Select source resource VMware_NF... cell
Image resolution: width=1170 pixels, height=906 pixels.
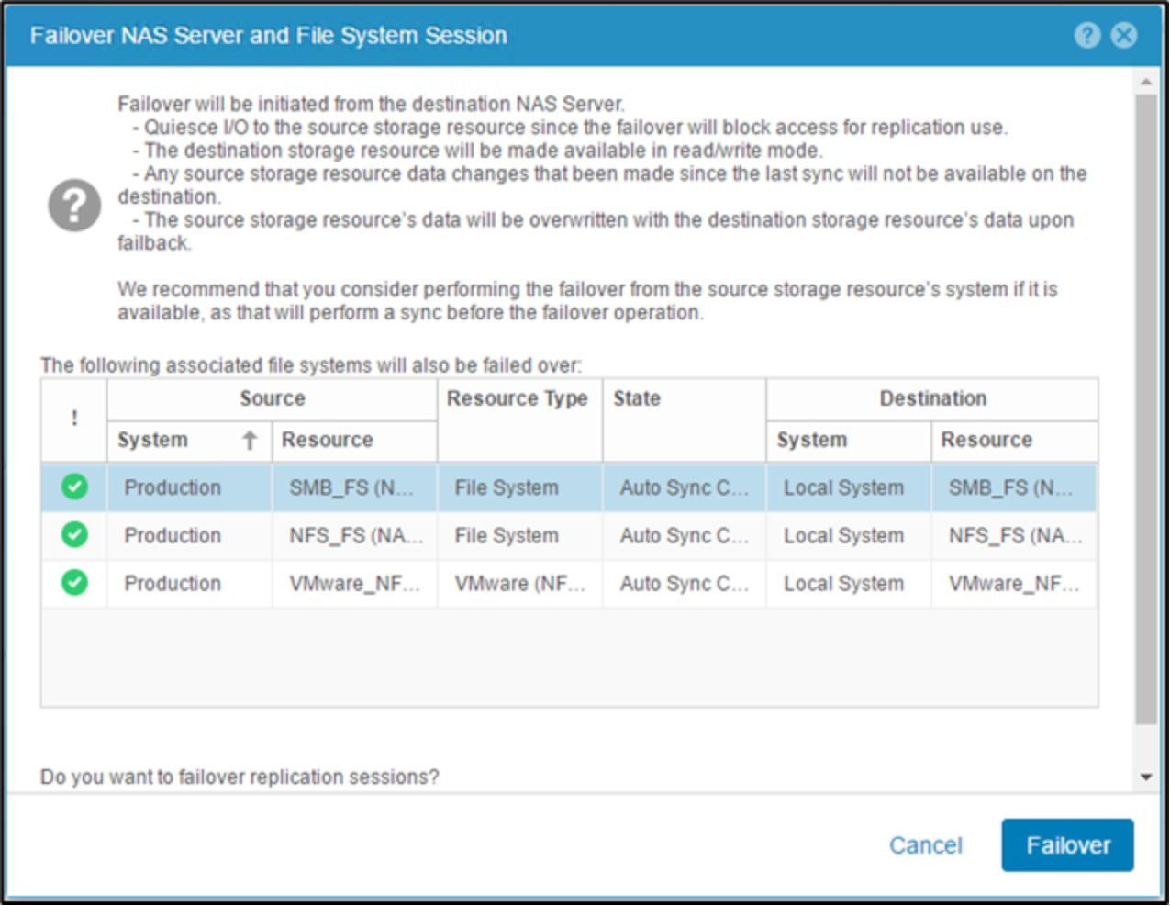[x=354, y=583]
